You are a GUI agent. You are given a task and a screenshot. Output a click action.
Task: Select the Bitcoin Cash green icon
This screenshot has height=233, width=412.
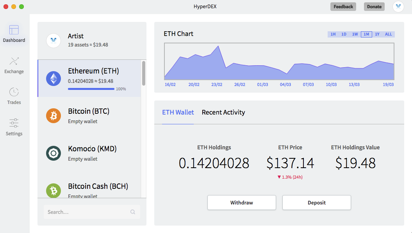point(54,190)
